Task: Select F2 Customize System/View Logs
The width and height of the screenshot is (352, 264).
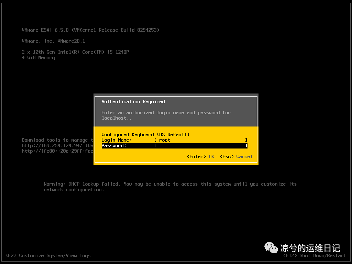Action: click(48, 255)
